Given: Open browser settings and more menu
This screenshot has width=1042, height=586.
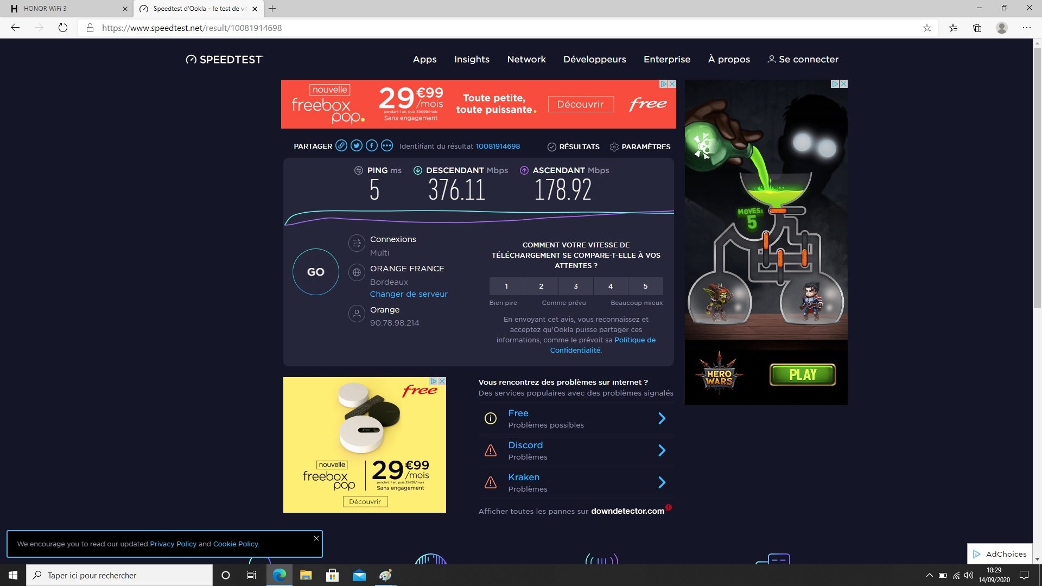Looking at the screenshot, I should (x=1027, y=28).
